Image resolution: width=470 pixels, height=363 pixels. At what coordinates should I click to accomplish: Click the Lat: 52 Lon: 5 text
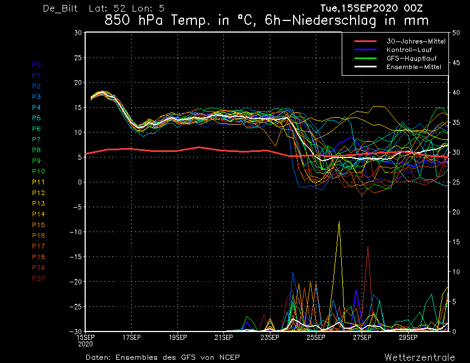127,8
